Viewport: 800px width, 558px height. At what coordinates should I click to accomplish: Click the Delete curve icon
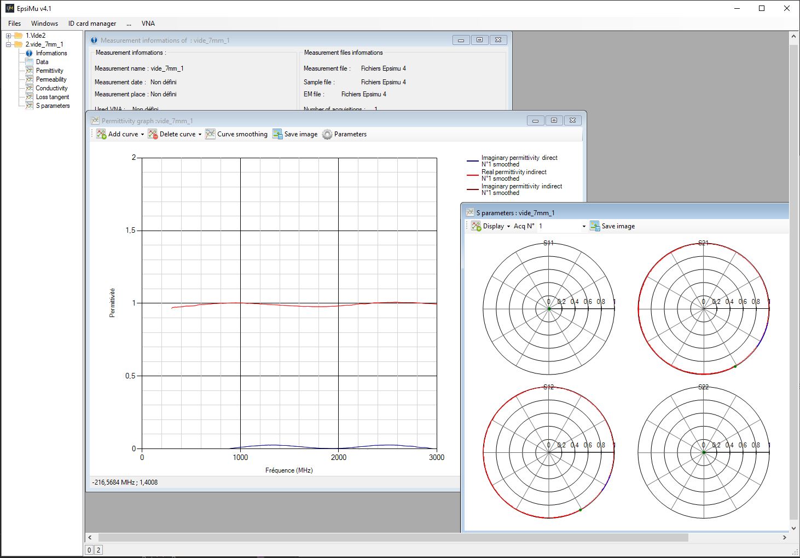[x=153, y=134]
